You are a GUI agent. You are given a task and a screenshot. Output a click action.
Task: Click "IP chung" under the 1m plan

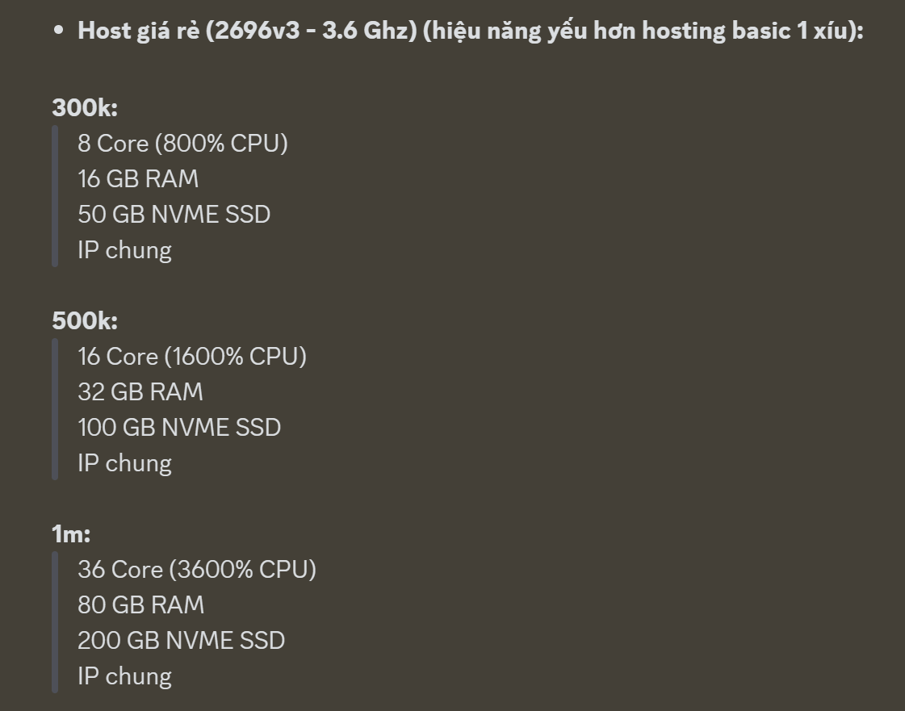124,676
